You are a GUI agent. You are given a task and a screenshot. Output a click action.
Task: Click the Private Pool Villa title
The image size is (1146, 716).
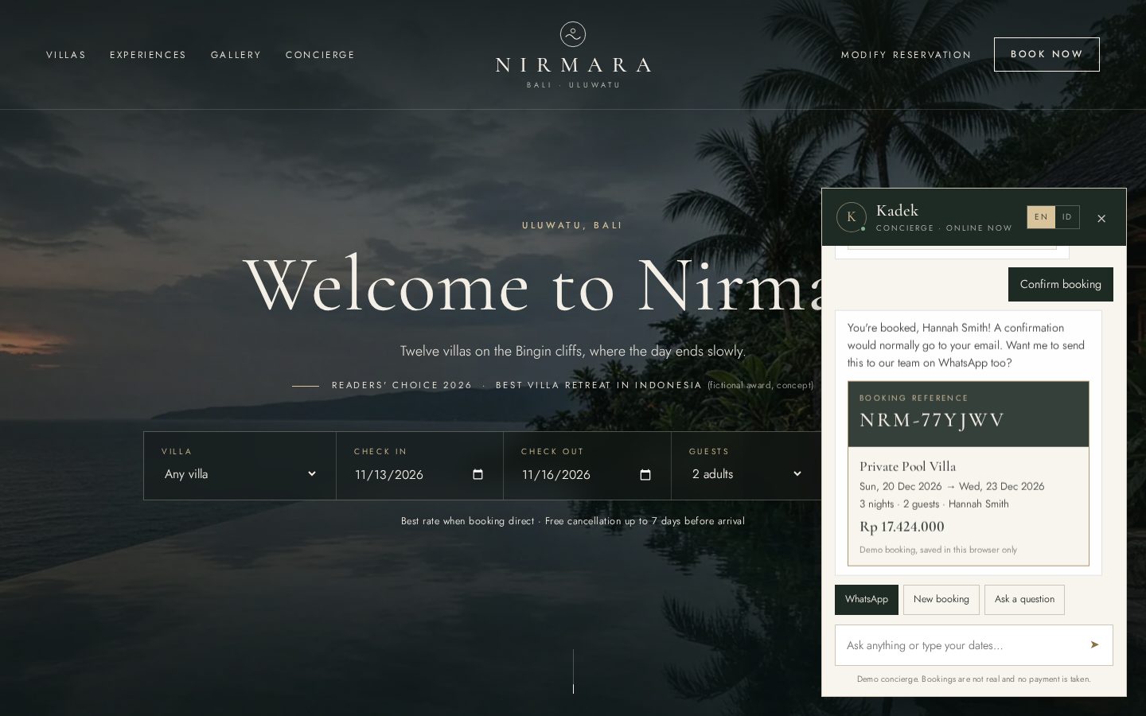(x=908, y=466)
